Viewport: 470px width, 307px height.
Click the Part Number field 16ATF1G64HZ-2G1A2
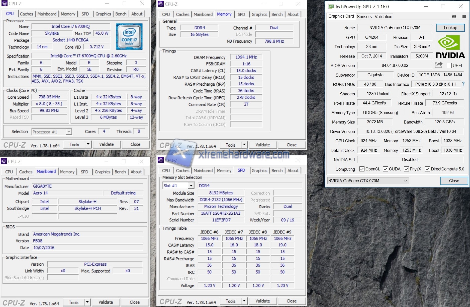tap(221, 213)
